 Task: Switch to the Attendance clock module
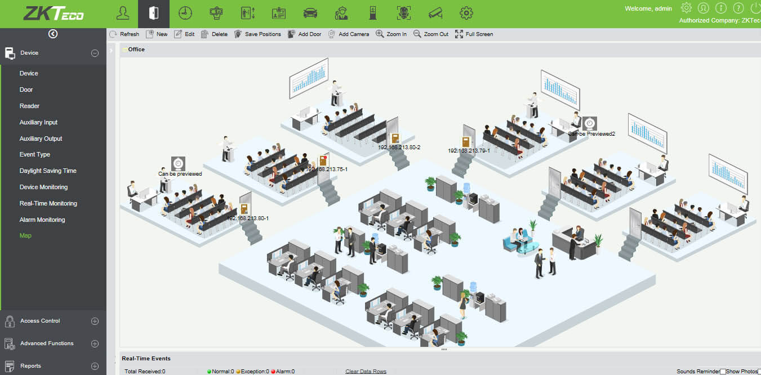click(x=185, y=12)
